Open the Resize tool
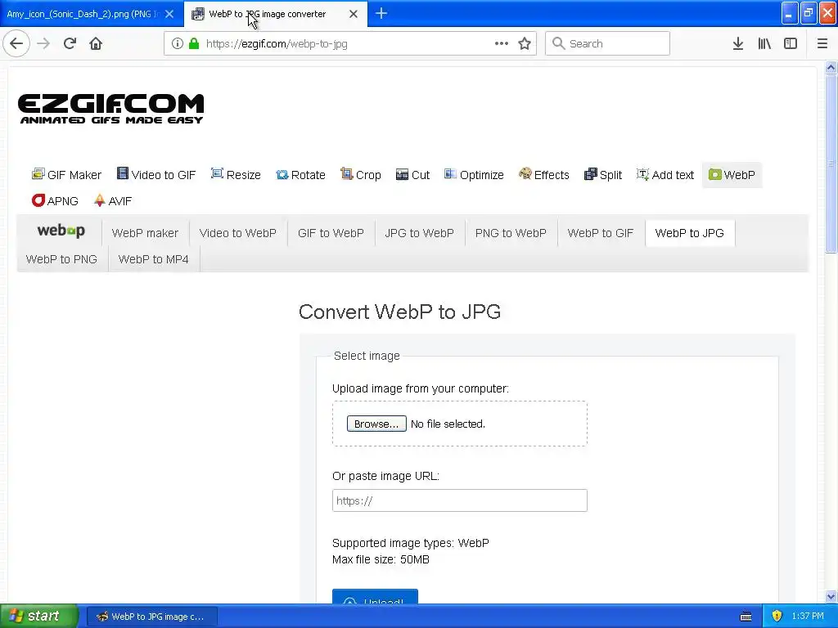The width and height of the screenshot is (838, 628). tap(236, 175)
